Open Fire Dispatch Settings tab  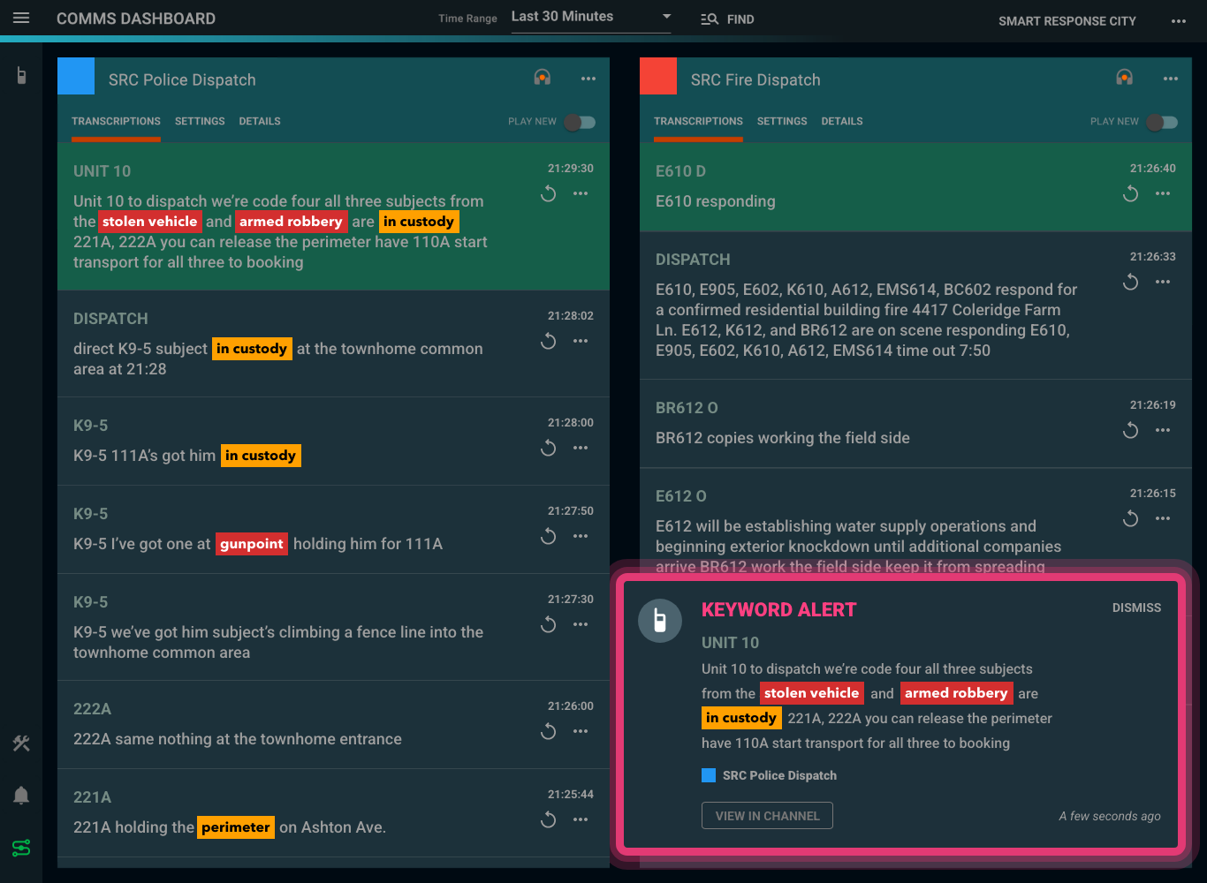coord(782,121)
